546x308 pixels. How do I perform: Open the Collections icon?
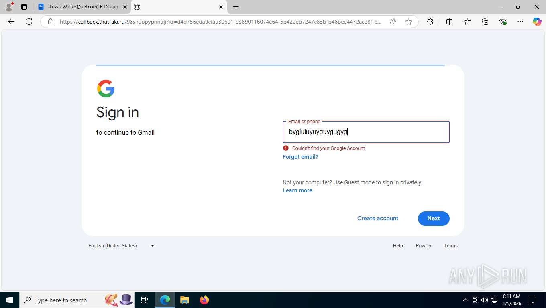(485, 22)
